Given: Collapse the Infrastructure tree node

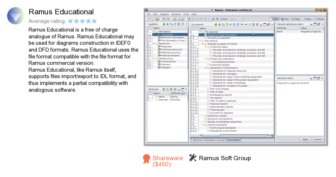Looking at the screenshot, I should [154, 59].
